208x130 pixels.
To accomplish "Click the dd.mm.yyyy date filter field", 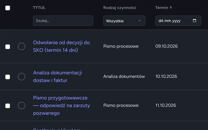I will [x=178, y=21].
